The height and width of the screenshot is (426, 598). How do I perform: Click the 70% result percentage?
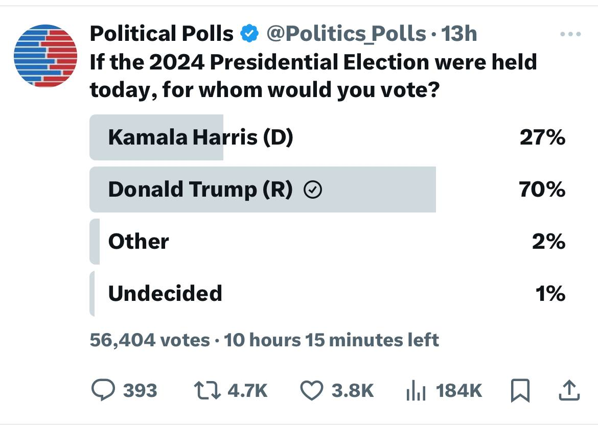pyautogui.click(x=542, y=190)
